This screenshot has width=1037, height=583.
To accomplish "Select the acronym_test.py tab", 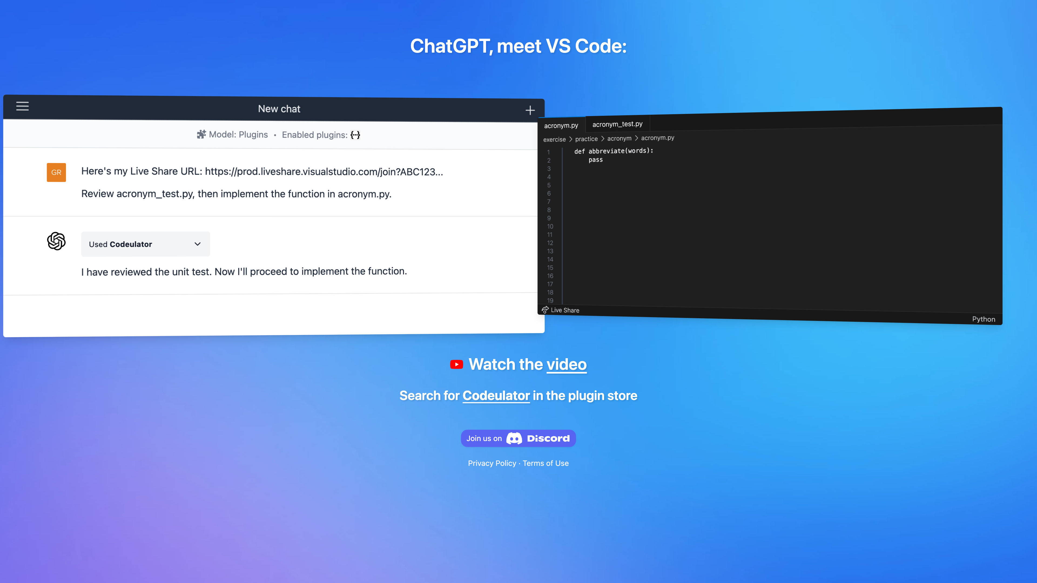I will coord(617,124).
